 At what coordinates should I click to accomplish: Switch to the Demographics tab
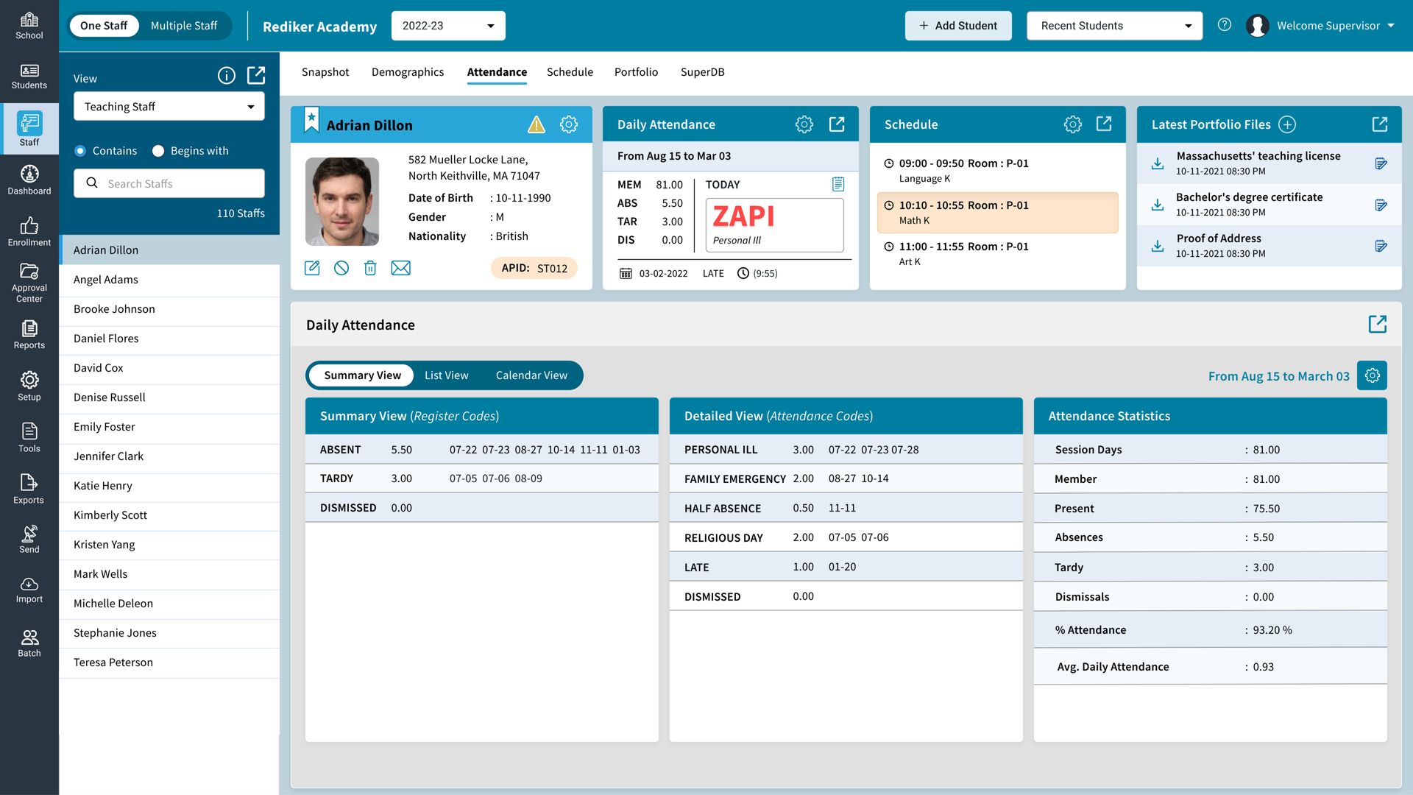tap(408, 71)
